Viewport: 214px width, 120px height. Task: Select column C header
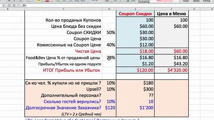click(x=64, y=9)
